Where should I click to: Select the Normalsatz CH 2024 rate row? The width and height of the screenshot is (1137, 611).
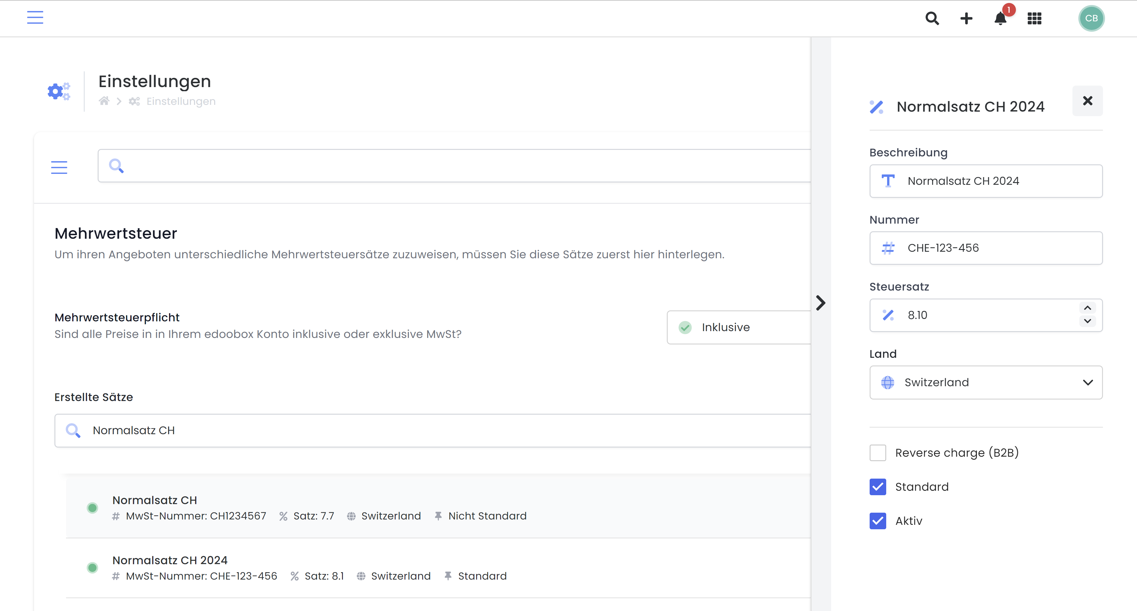coord(438,568)
